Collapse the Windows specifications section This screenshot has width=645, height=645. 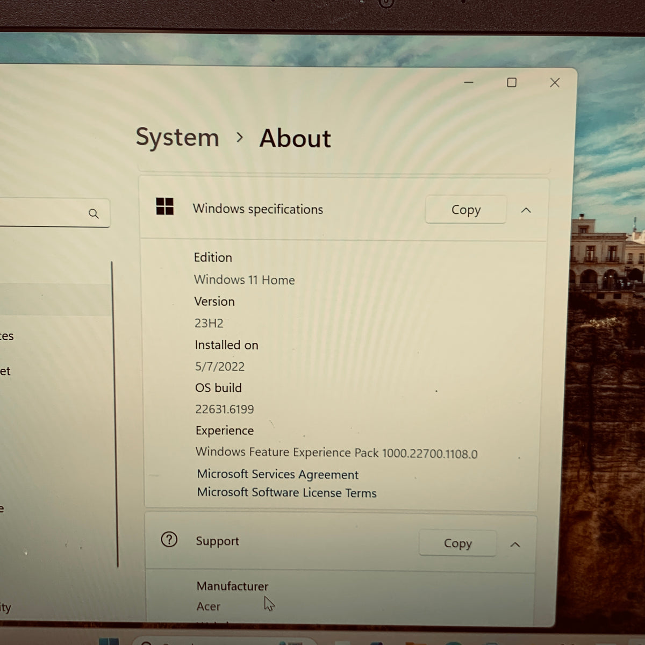[526, 210]
